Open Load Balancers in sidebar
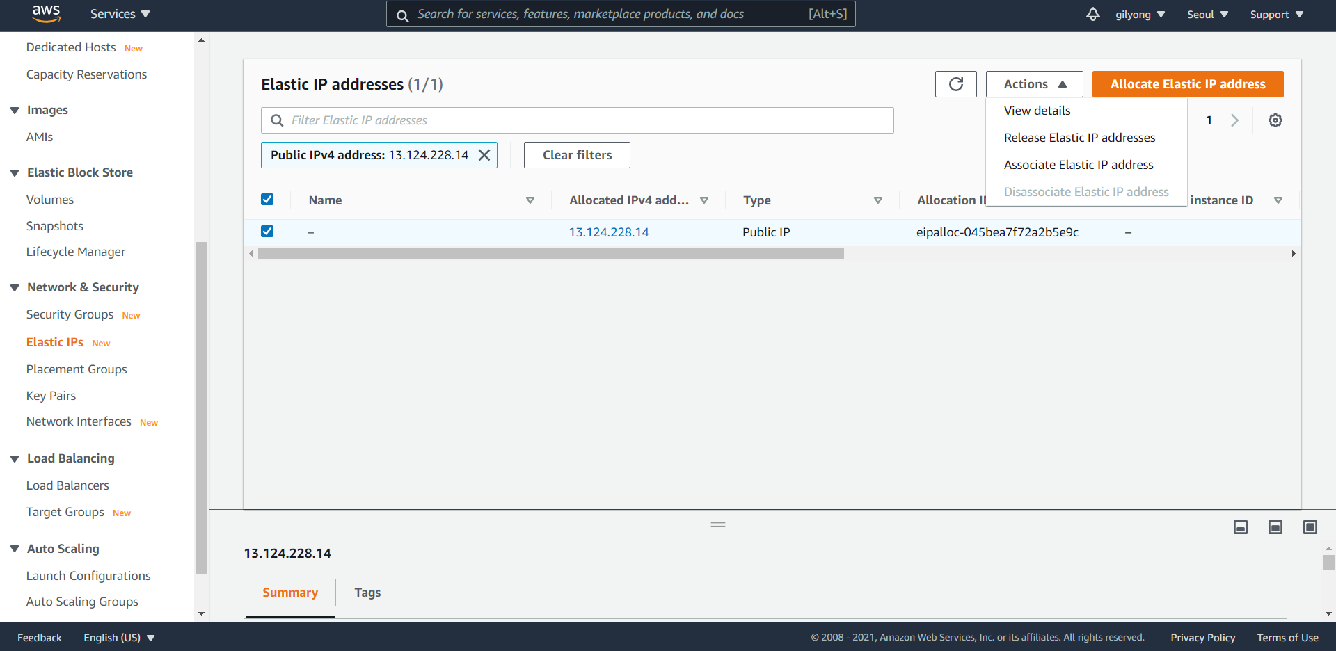This screenshot has width=1336, height=651. point(67,485)
